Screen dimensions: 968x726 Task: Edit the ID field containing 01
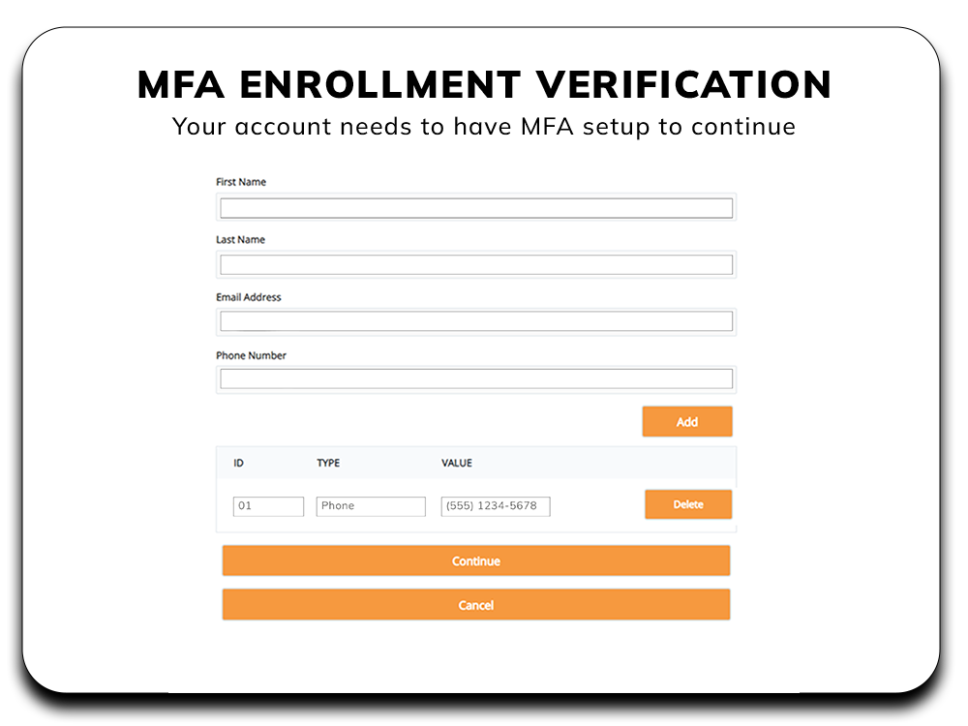pyautogui.click(x=268, y=505)
